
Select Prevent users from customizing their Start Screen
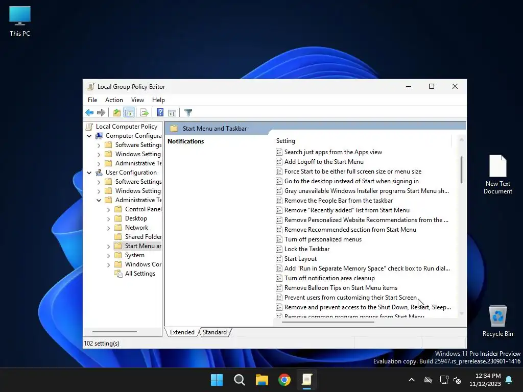(x=350, y=298)
